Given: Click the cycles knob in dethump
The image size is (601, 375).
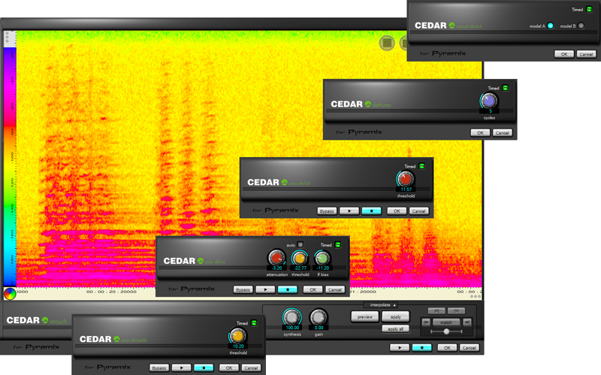Looking at the screenshot, I should (489, 101).
